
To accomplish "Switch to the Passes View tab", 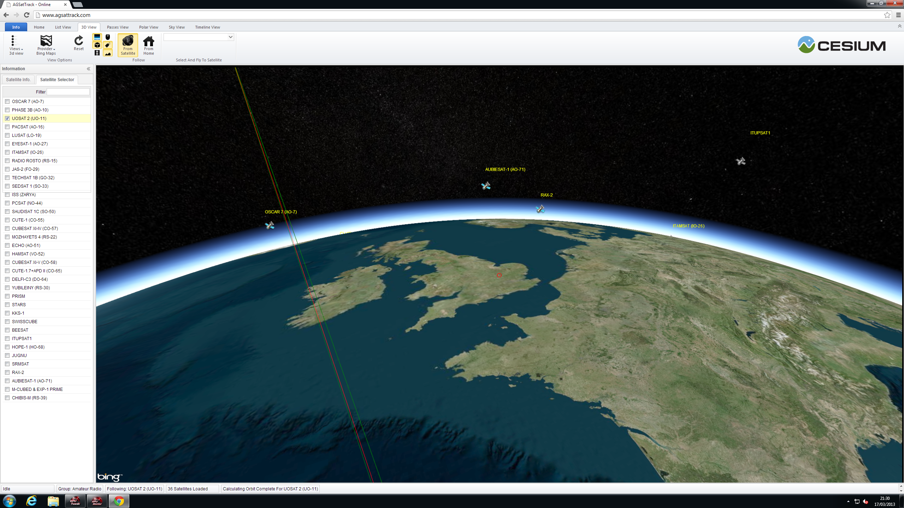I will tap(118, 27).
